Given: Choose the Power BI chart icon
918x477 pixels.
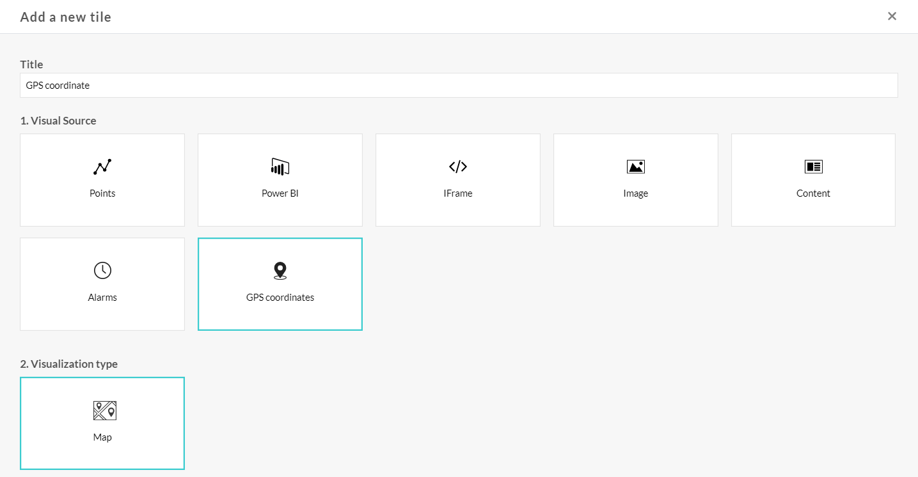Looking at the screenshot, I should coord(280,167).
